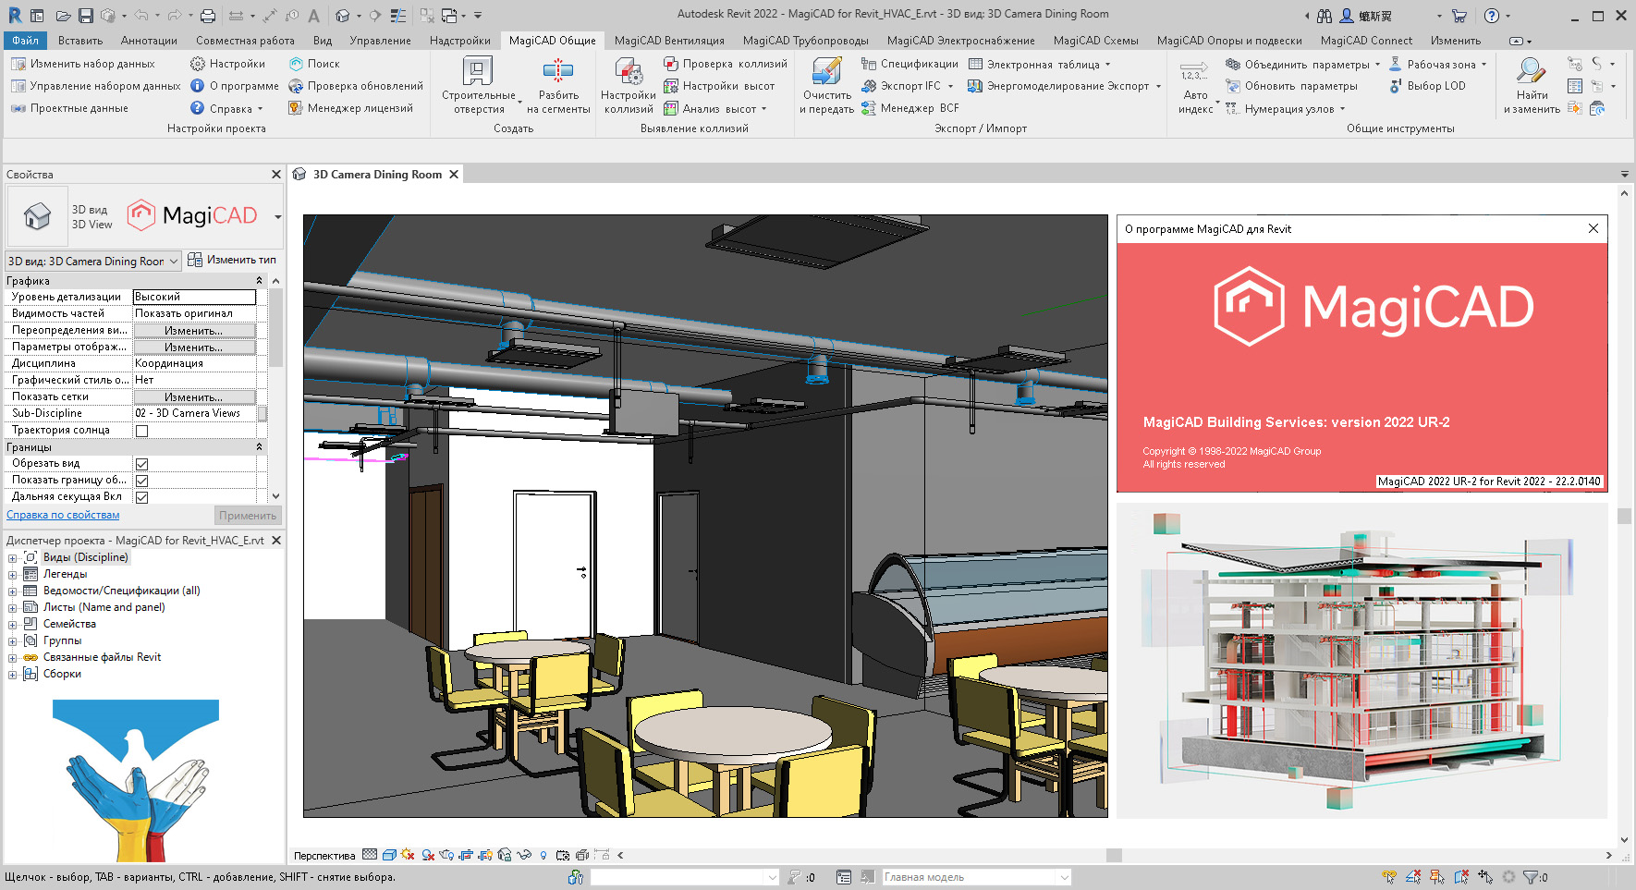
Task: Switch to MagiCAD Схемы tab
Action: click(1096, 41)
